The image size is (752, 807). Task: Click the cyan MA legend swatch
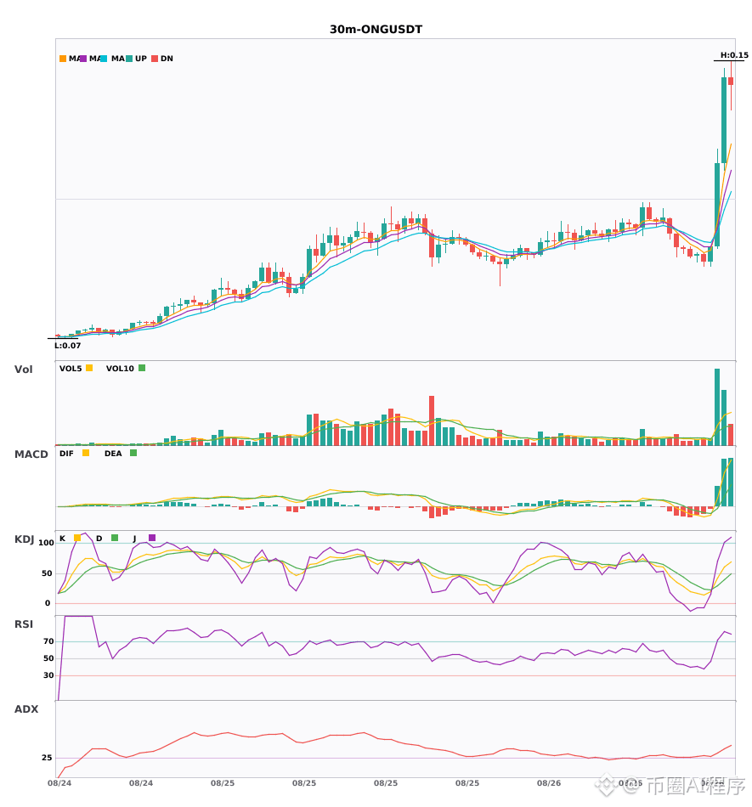[104, 59]
